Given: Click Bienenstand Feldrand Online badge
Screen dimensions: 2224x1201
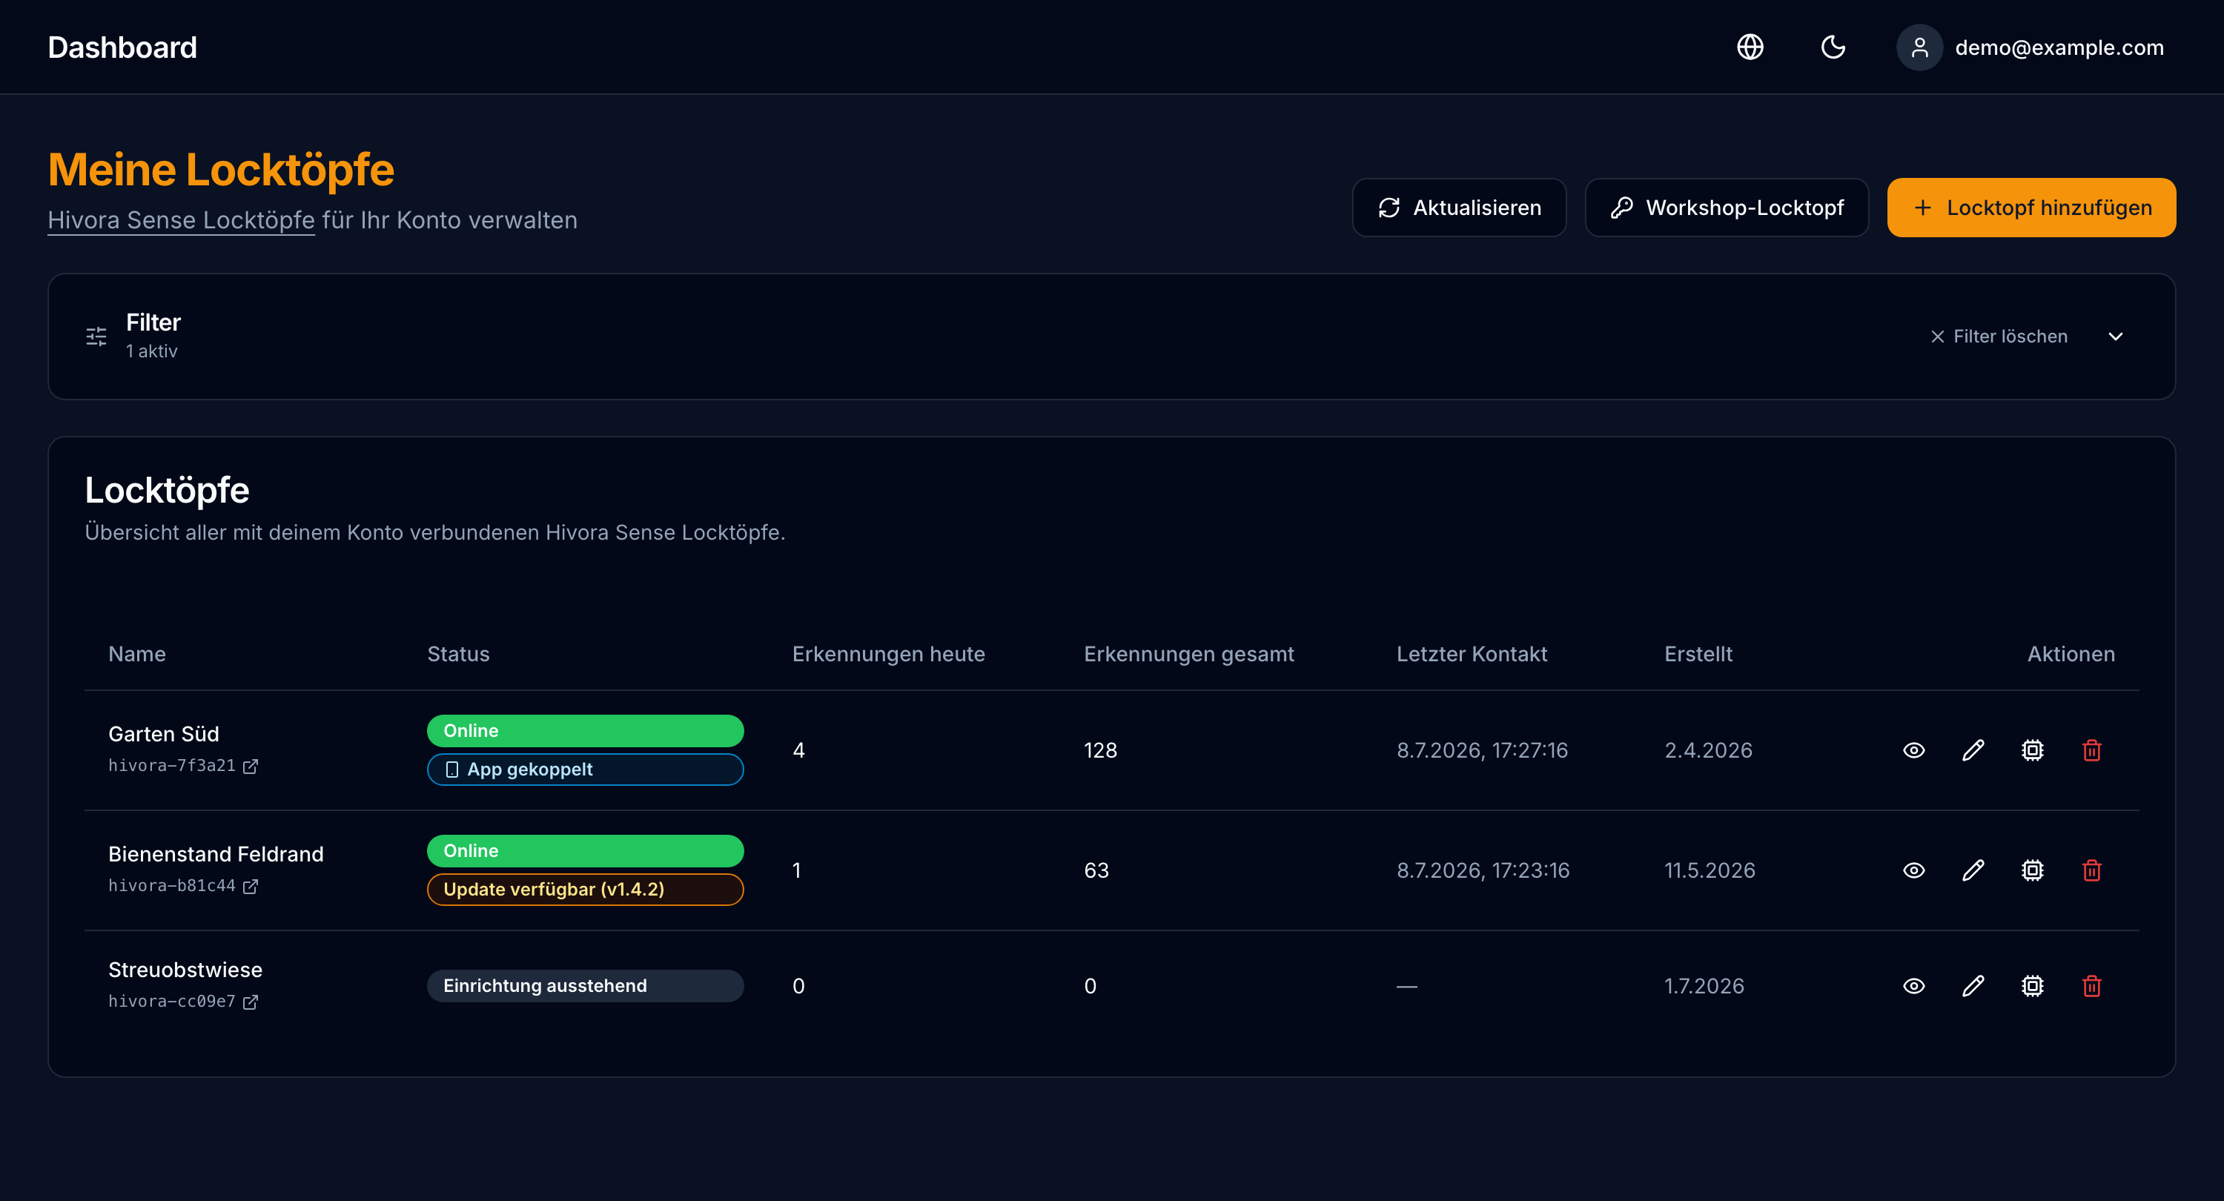Looking at the screenshot, I should click(x=584, y=851).
